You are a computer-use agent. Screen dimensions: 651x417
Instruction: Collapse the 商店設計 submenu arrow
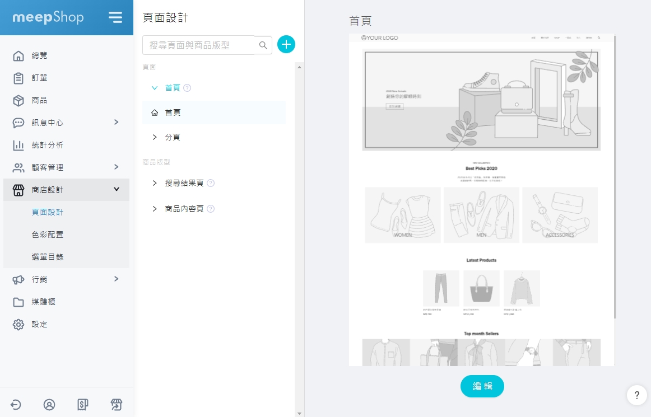click(x=117, y=189)
